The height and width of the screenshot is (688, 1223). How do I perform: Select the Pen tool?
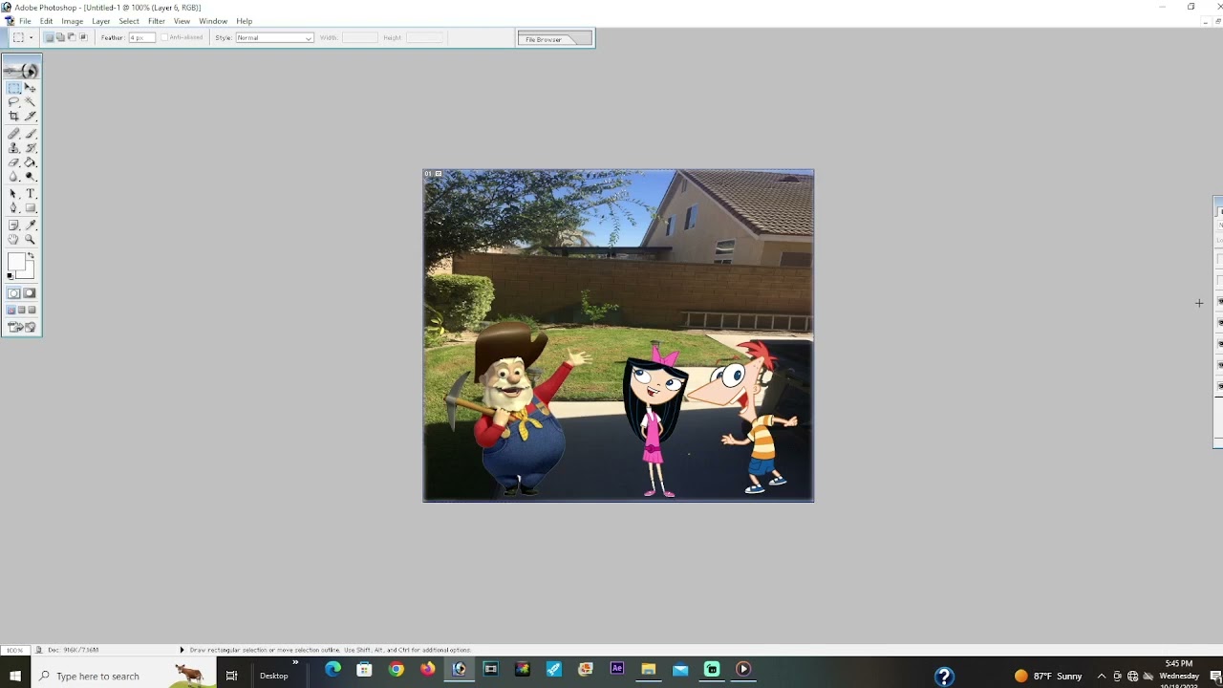click(x=13, y=207)
